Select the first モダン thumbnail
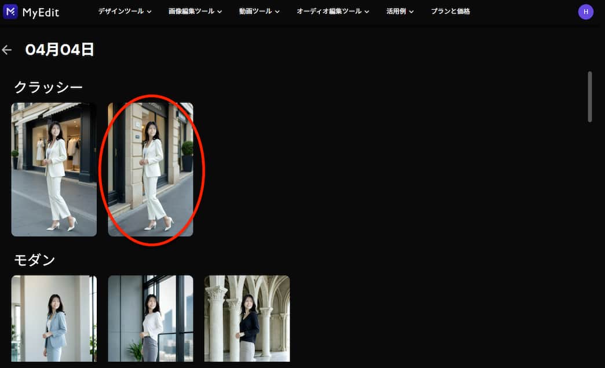Image resolution: width=605 pixels, height=368 pixels. point(54,318)
